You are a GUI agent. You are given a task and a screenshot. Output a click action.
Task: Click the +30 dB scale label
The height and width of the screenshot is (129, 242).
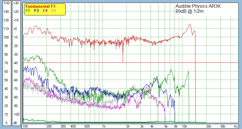(16, 3)
